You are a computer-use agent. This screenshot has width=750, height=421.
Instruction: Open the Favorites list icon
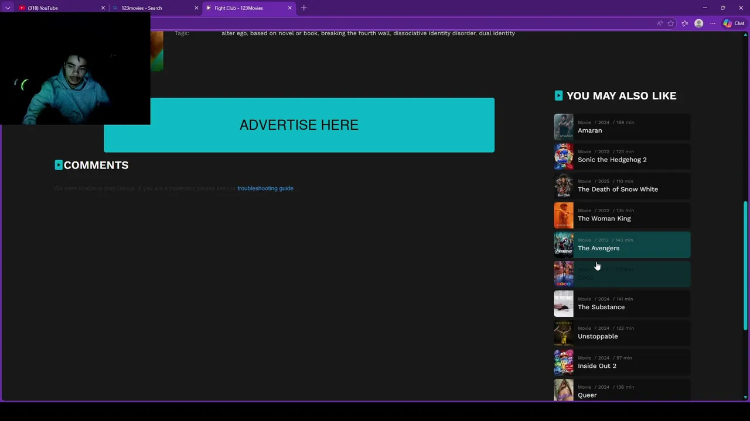684,23
